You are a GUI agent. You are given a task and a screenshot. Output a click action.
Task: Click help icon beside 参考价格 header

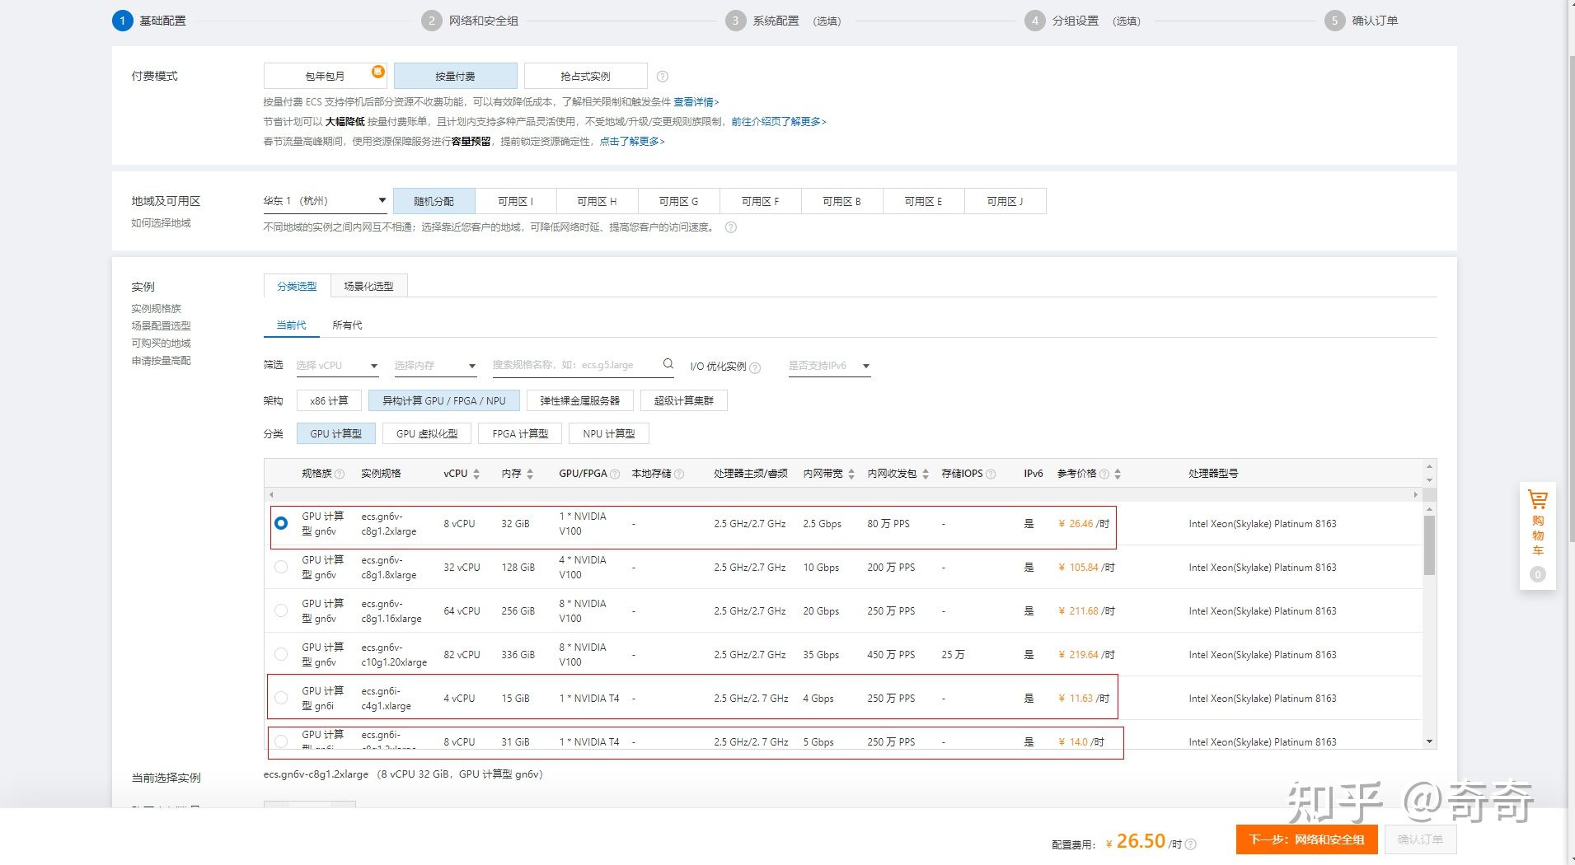1104,474
